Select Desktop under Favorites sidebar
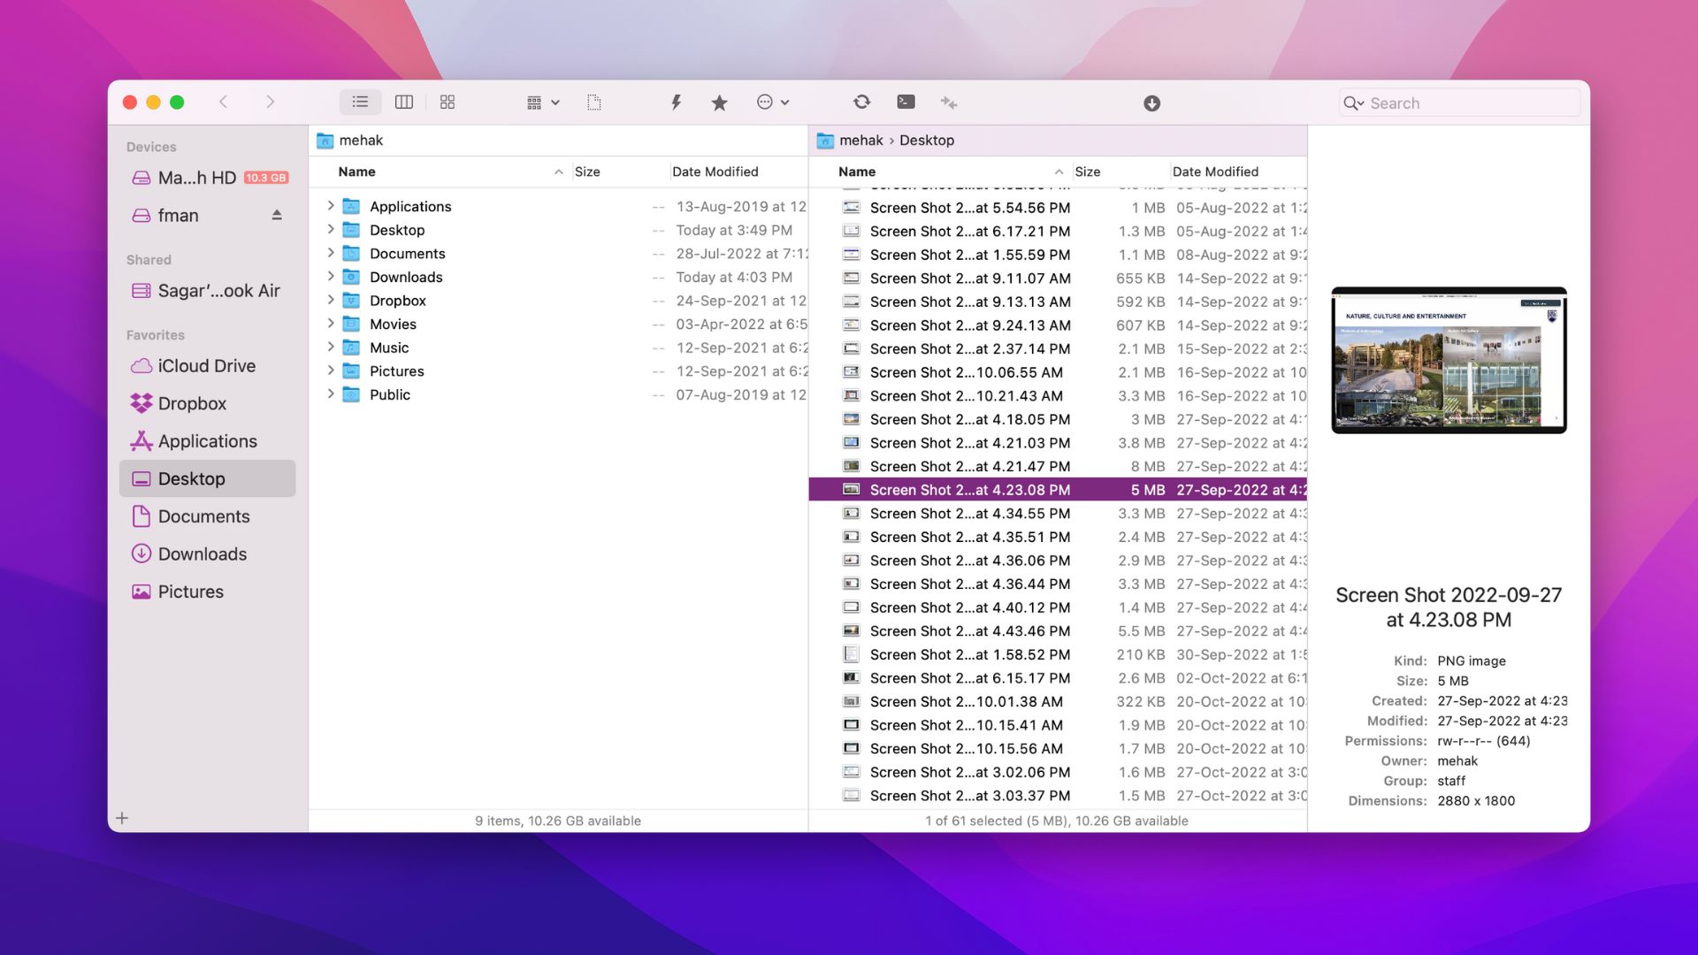 point(191,478)
